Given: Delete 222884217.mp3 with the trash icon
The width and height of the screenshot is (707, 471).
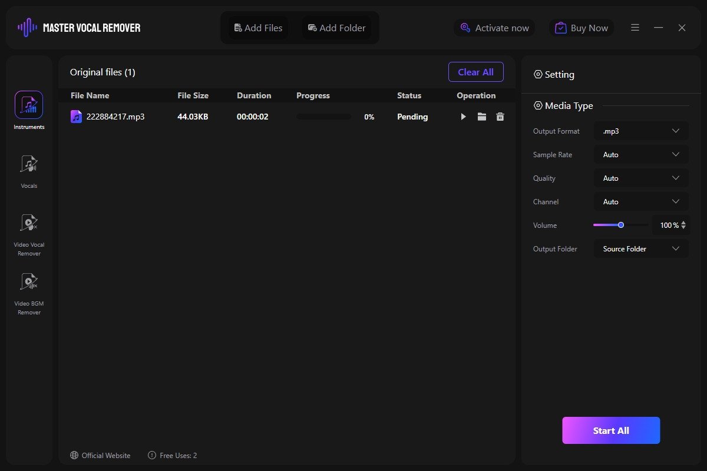Looking at the screenshot, I should tap(500, 117).
